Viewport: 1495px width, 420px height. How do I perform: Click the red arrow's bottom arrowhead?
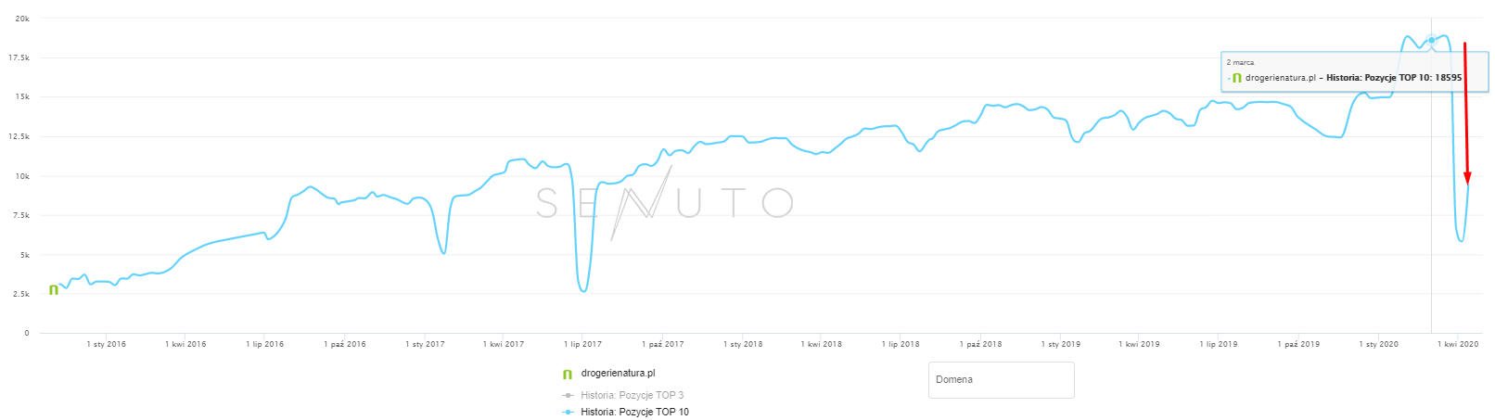[1467, 178]
